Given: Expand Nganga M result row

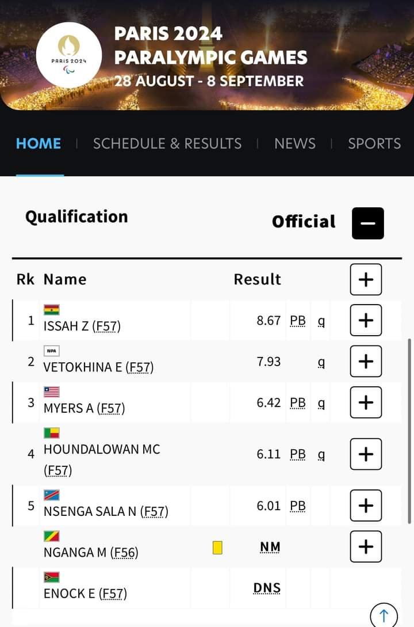Looking at the screenshot, I should [x=366, y=546].
